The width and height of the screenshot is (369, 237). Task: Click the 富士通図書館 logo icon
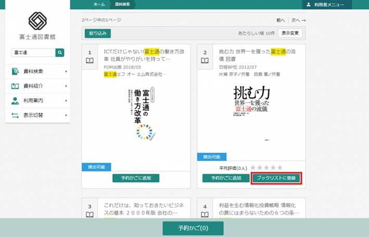tap(37, 21)
